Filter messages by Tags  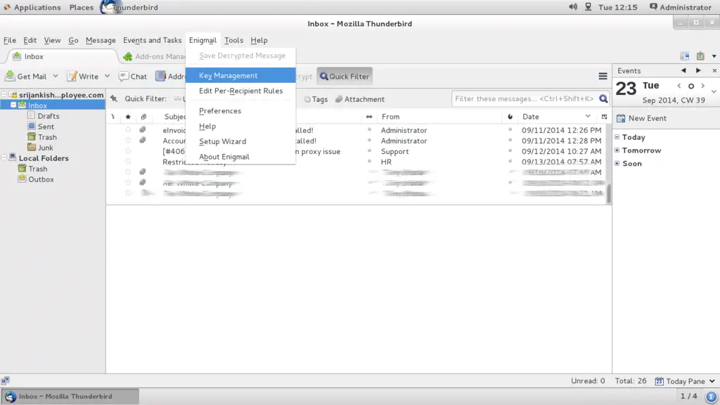316,99
